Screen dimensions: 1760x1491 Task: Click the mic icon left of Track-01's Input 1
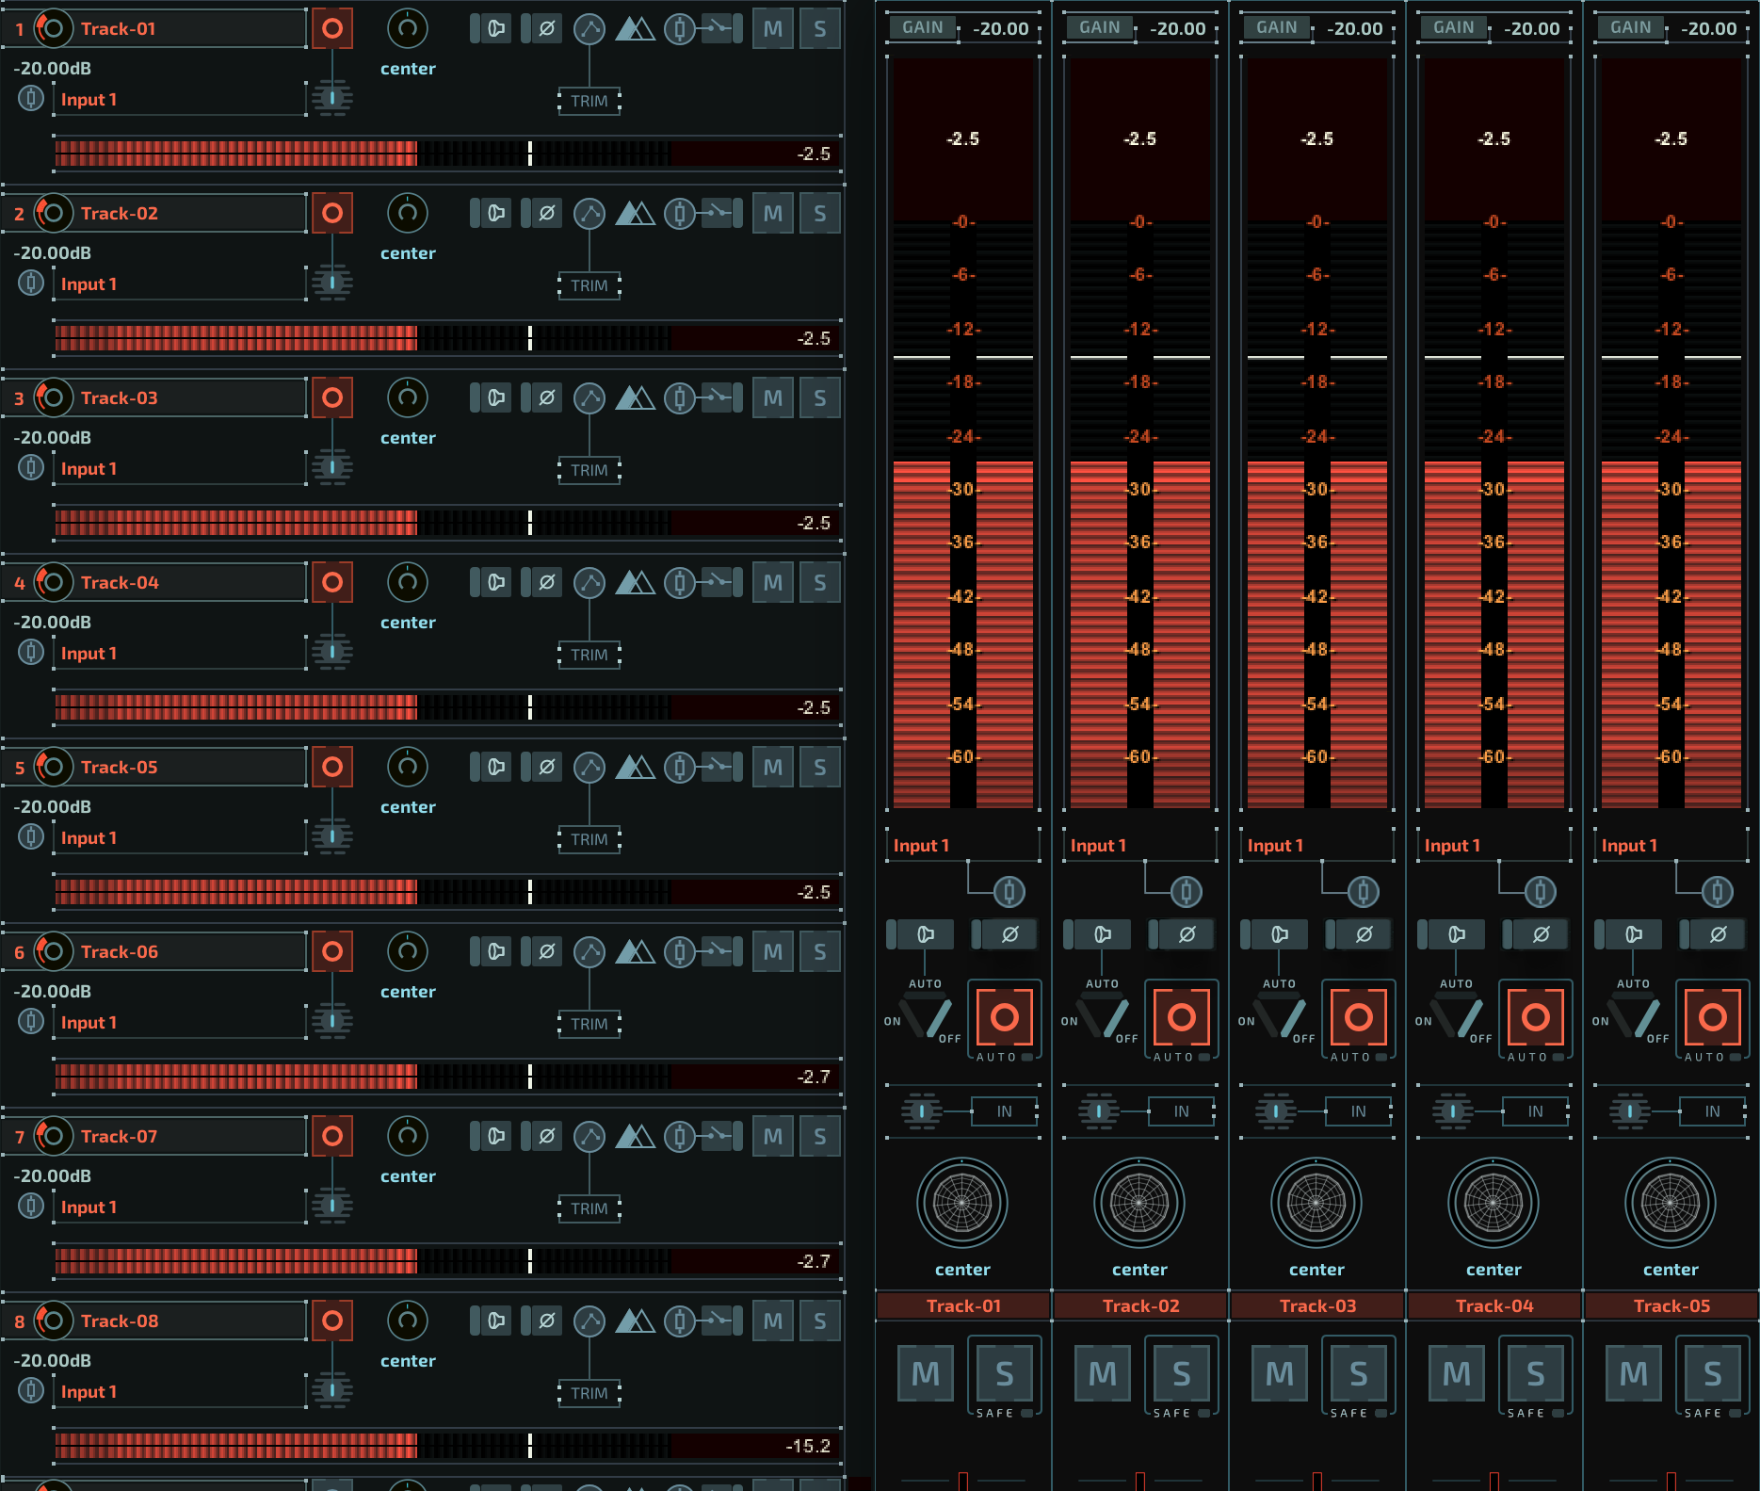click(31, 98)
